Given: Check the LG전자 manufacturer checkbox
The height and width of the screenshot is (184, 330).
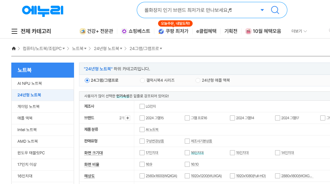Looking at the screenshot, I should 142,106.
